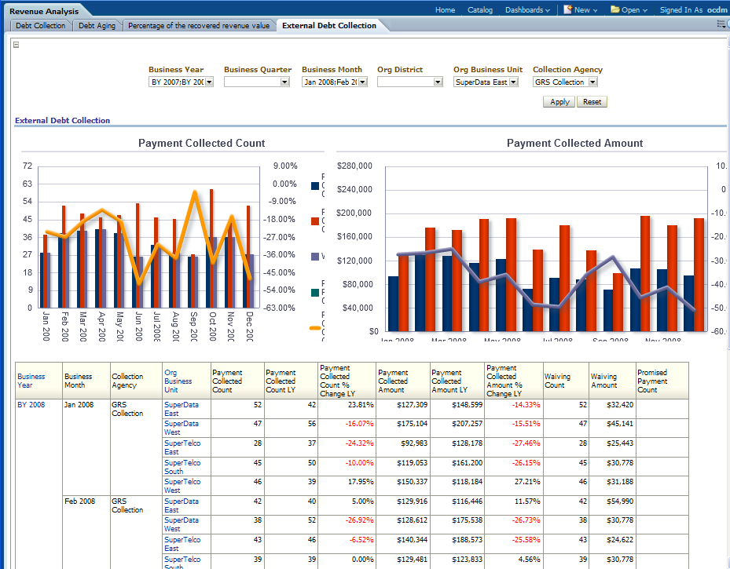Collapse the prompt section with minus icon
The height and width of the screenshot is (569, 730).
pyautogui.click(x=17, y=45)
